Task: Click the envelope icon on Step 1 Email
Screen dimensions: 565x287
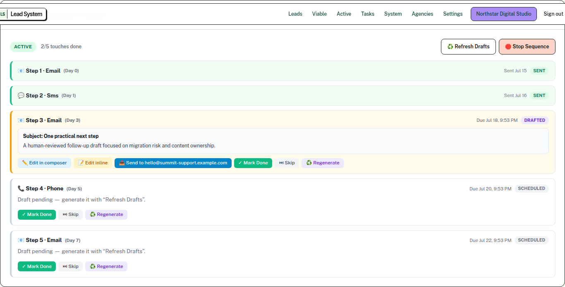Action: [x=21, y=71]
